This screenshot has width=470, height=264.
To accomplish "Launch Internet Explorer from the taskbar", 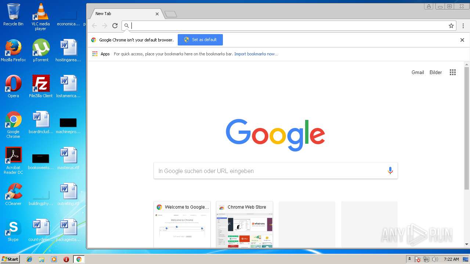I will click(x=29, y=259).
